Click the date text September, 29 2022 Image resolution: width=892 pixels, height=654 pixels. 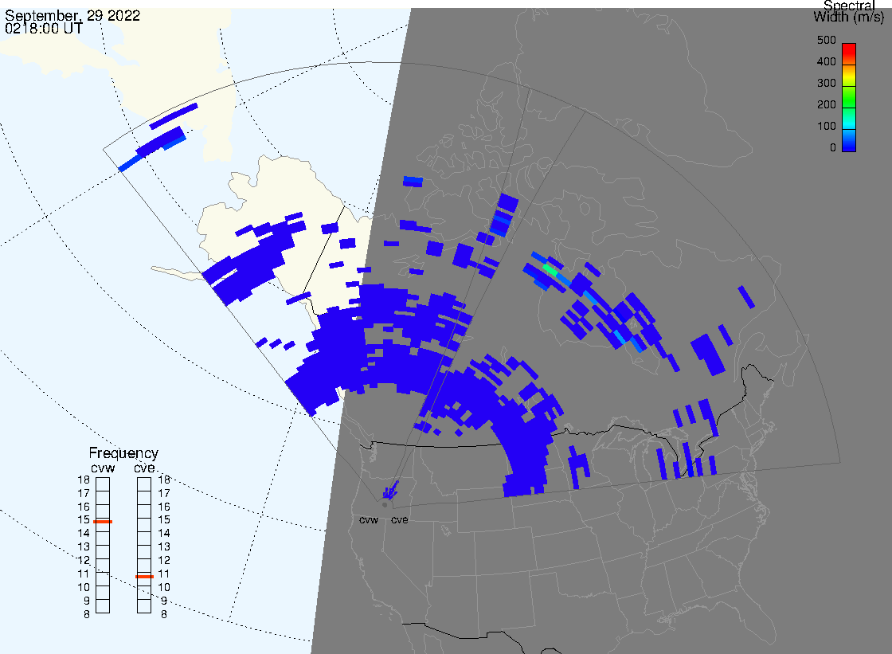(x=72, y=15)
